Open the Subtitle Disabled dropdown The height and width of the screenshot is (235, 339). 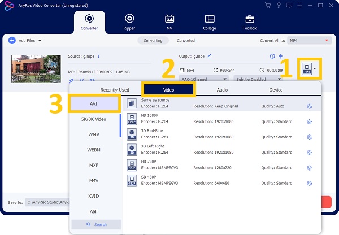pos(258,79)
